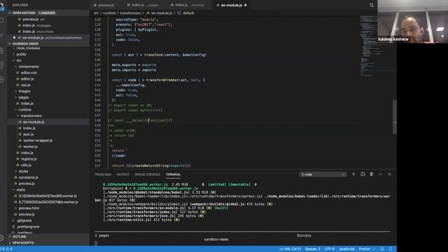The image size is (448, 252).
Task: Open notifications bell in status bar
Action: pyautogui.click(x=391, y=249)
